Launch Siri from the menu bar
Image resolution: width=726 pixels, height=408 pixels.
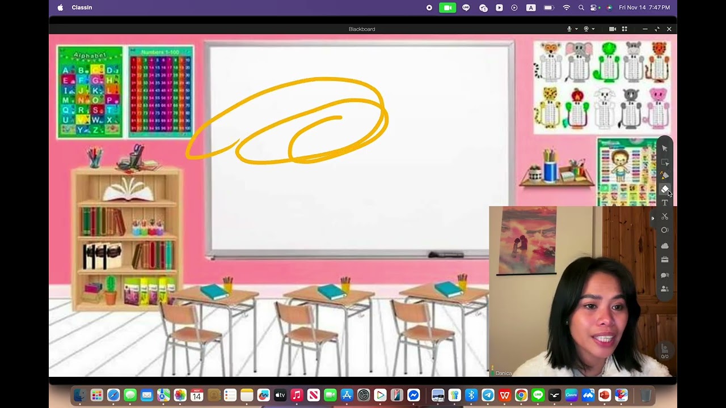[609, 7]
